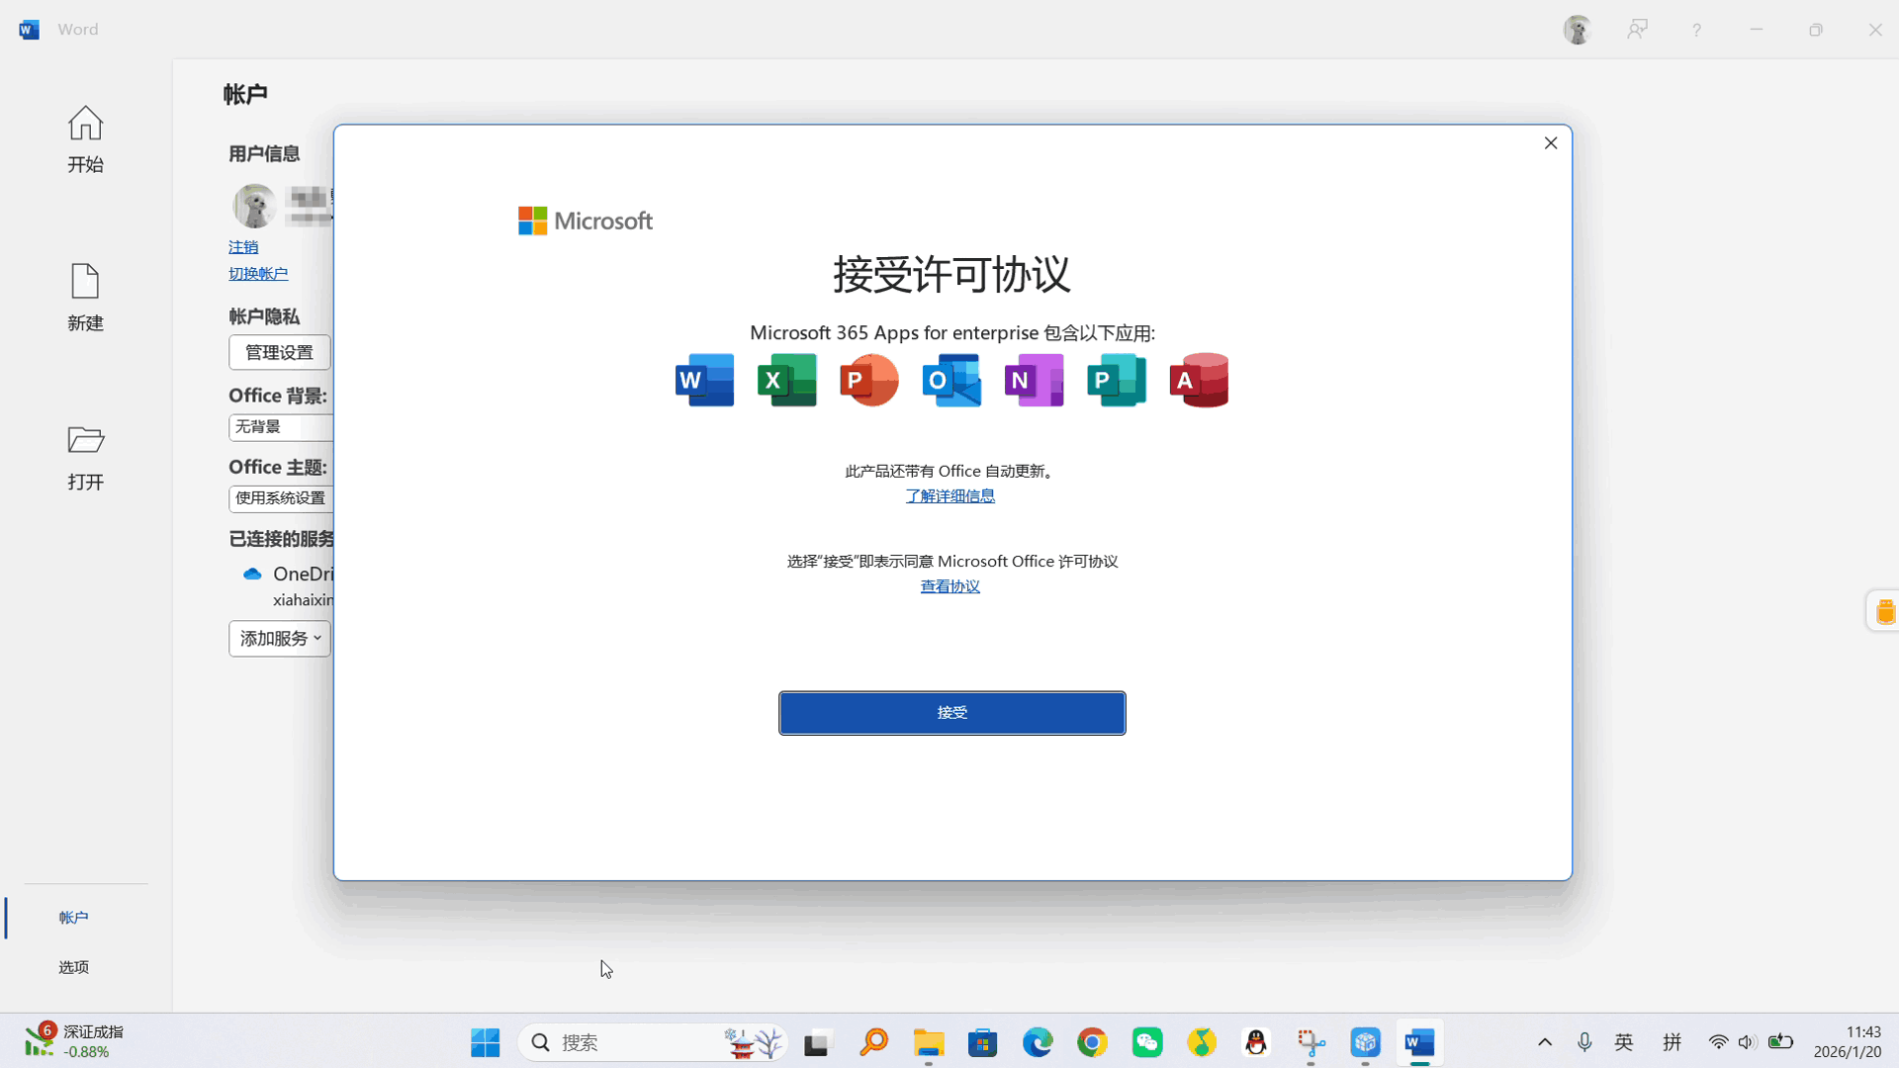Open 选项 from the sidebar

point(73,967)
